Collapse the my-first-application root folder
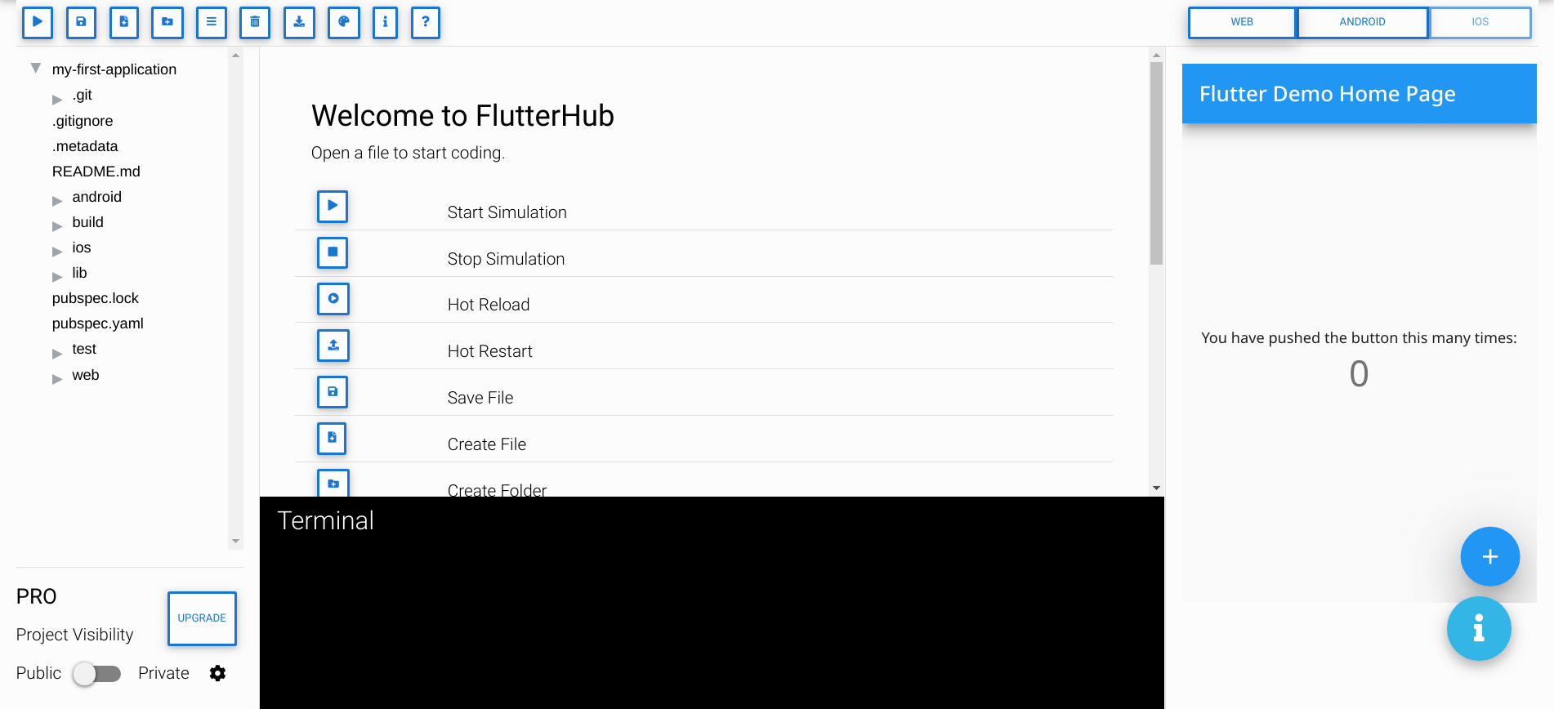 [36, 69]
